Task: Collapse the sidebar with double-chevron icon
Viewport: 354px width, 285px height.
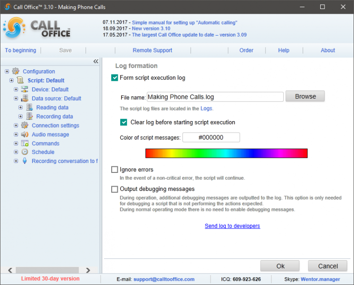Action: point(96,61)
